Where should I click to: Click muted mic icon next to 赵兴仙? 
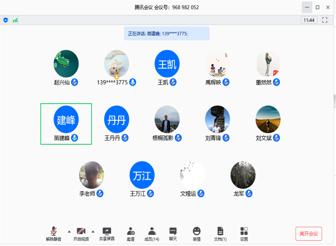click(x=75, y=82)
